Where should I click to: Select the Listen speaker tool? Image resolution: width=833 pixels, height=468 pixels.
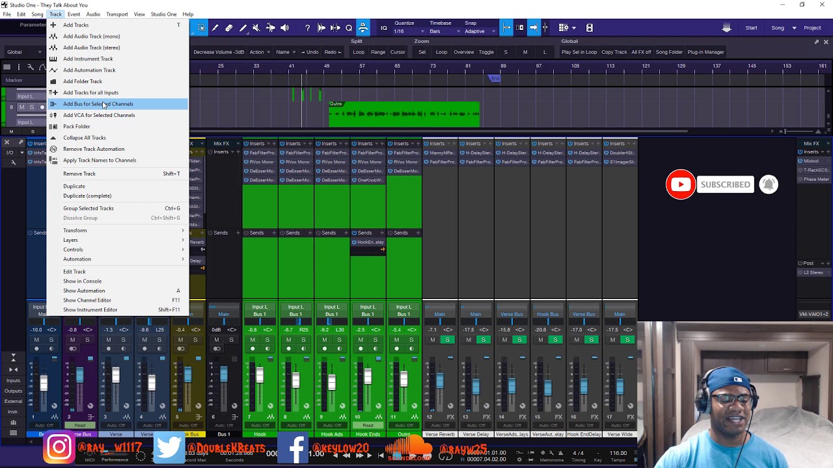coord(284,28)
